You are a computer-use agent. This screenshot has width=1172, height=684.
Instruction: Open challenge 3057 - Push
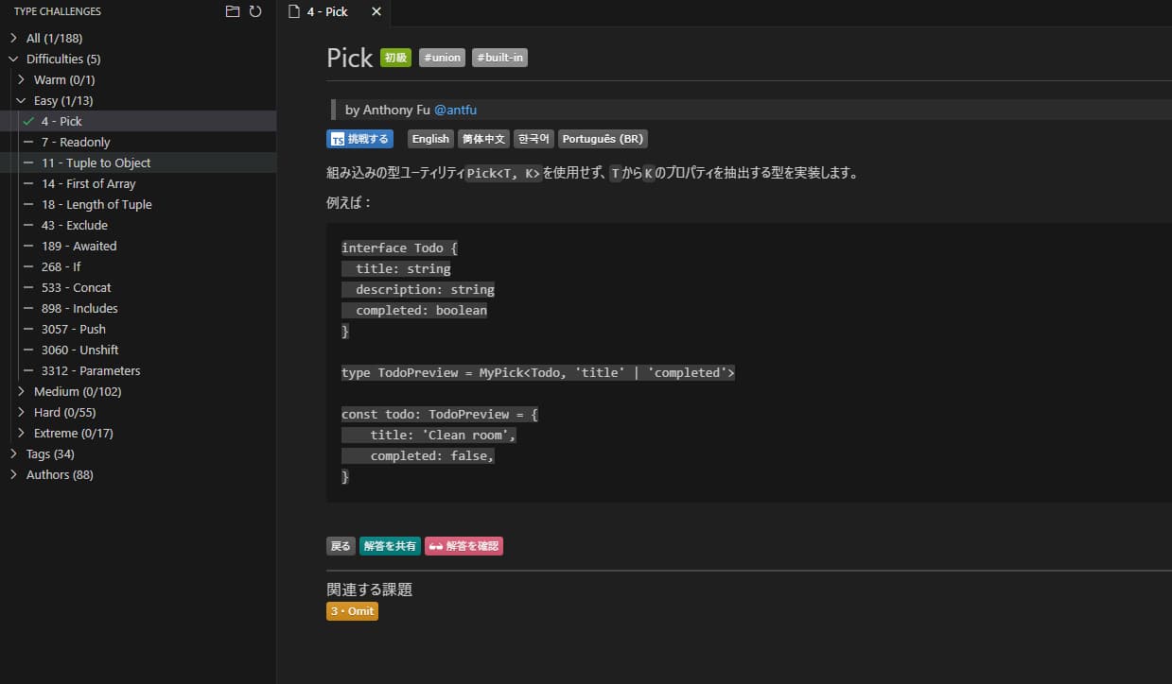click(x=138, y=329)
